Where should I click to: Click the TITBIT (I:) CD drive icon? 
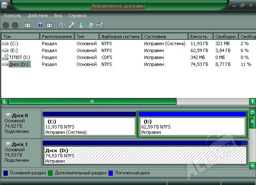(x=5, y=57)
